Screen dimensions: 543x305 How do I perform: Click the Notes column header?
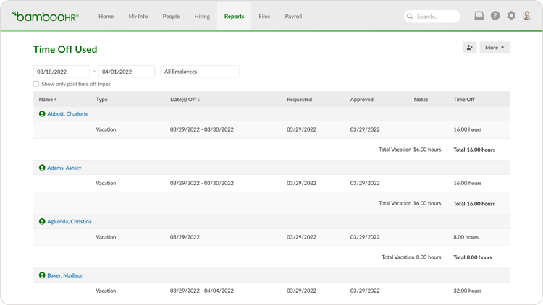[421, 100]
